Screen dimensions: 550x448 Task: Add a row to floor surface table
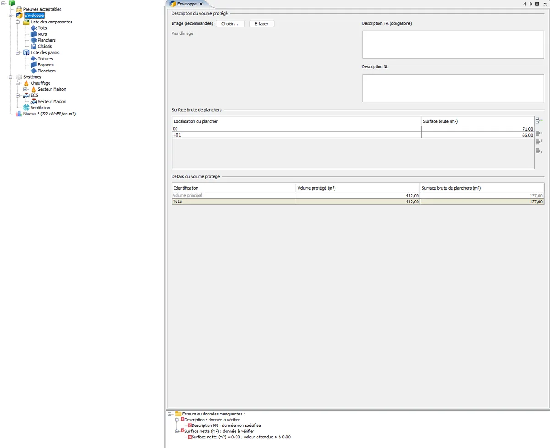tap(539, 120)
